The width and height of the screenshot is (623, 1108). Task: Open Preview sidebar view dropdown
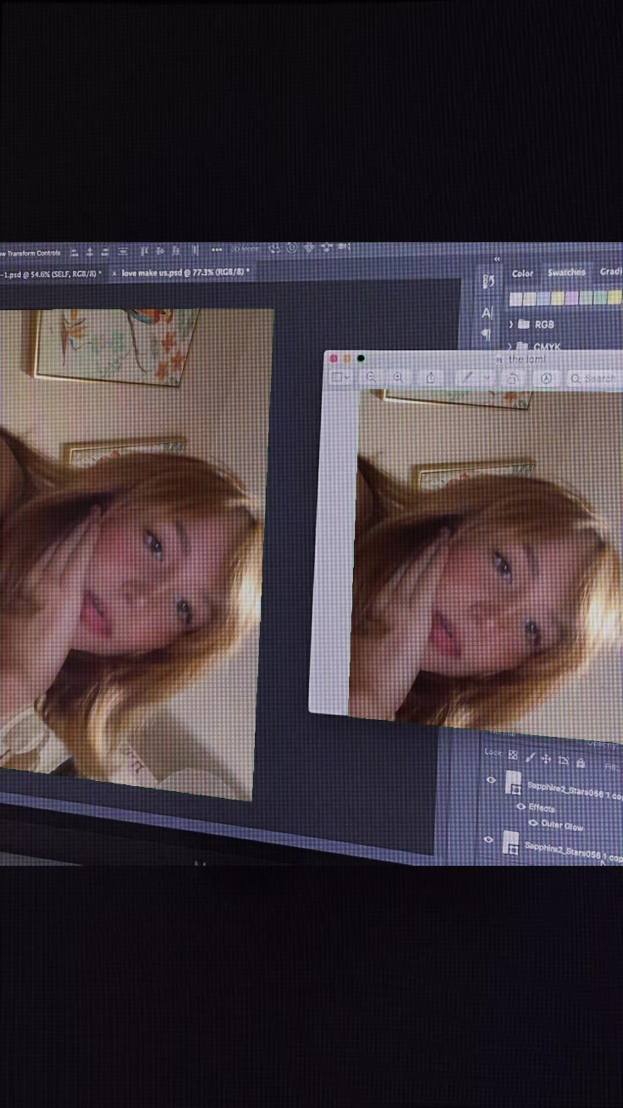click(x=340, y=378)
